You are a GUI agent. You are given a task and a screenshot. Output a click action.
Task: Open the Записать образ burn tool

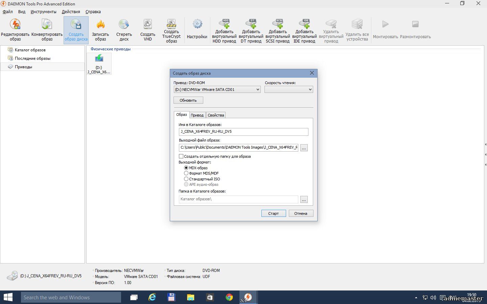(x=100, y=30)
